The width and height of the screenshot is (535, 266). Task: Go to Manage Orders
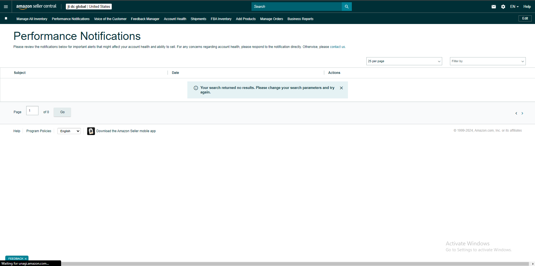[272, 19]
